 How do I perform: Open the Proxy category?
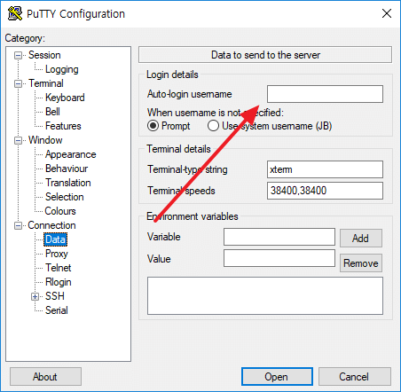coord(57,254)
